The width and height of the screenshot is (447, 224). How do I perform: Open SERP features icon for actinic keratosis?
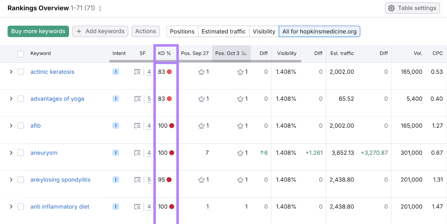click(137, 72)
